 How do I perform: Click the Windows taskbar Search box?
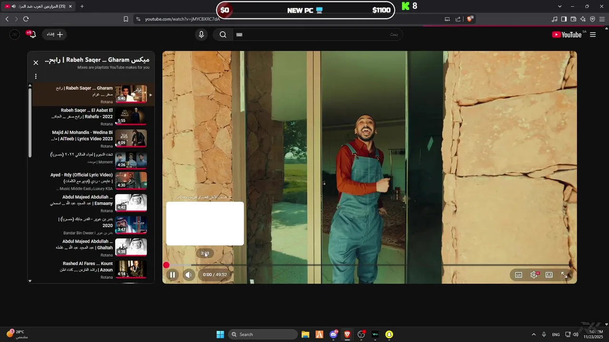(263, 334)
